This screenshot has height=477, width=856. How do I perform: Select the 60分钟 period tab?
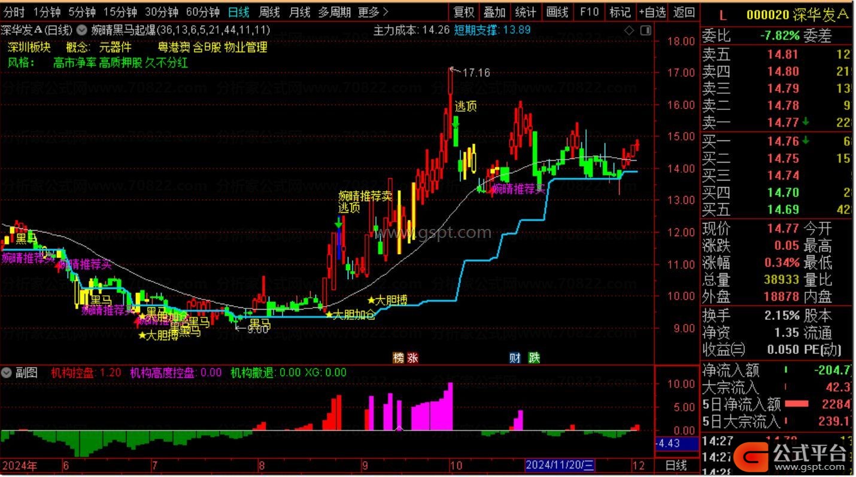(x=203, y=11)
